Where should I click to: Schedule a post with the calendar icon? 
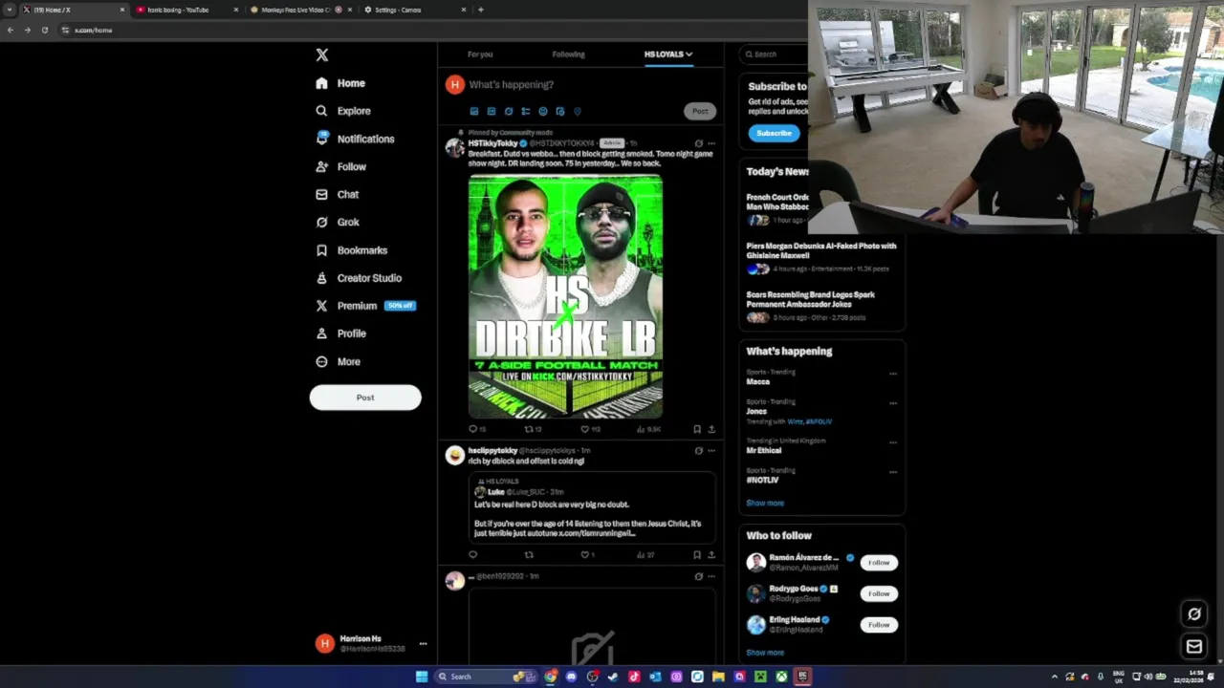coord(559,111)
